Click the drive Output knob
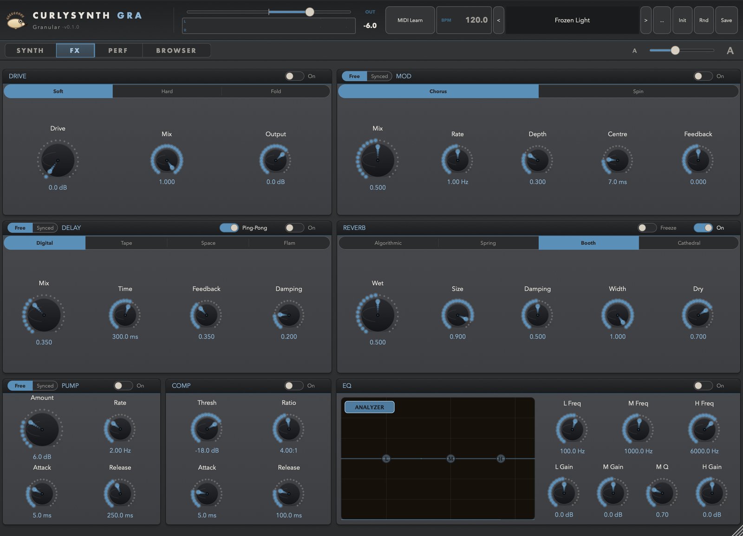This screenshot has height=536, width=743. click(x=275, y=160)
